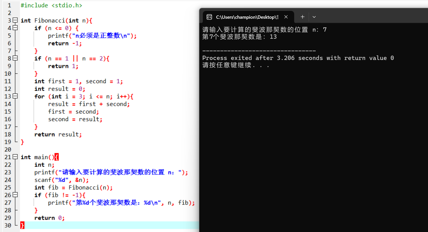Click 'int n;' on line 22
Viewport: 428px width, 232px height.
[44, 165]
